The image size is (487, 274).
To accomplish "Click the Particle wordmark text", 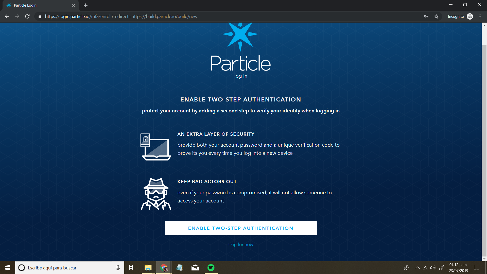I will pos(241,63).
